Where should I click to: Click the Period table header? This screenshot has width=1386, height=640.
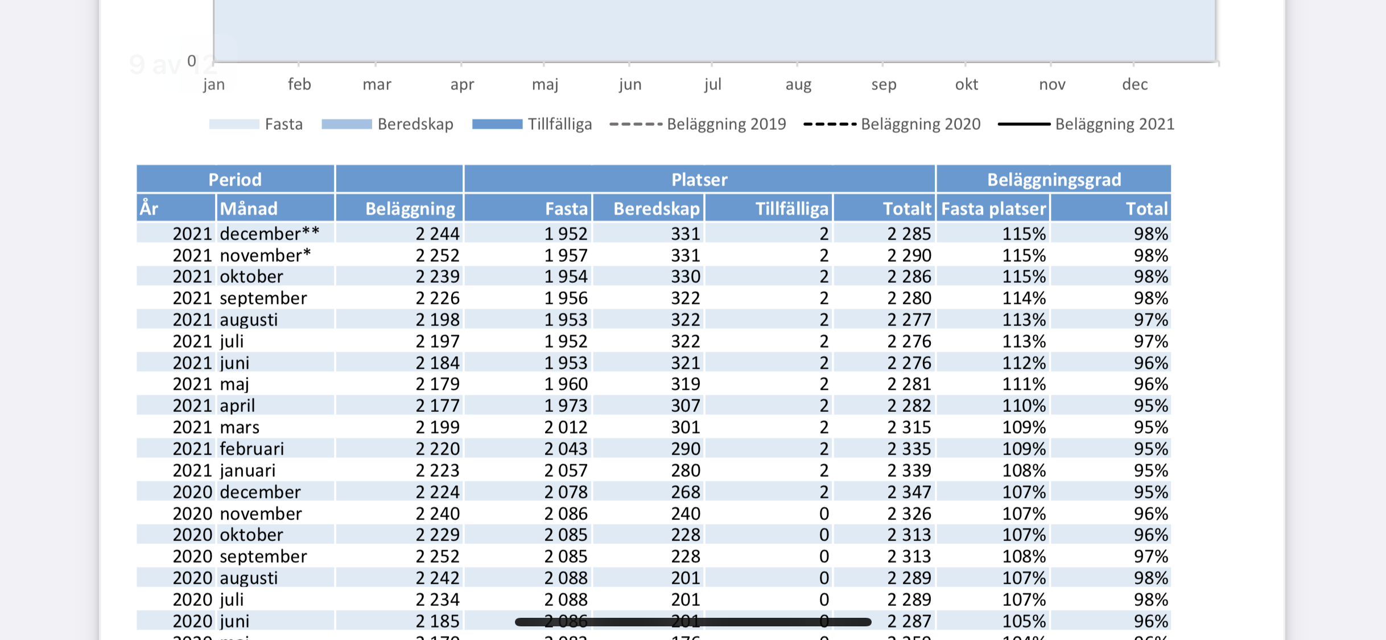tap(235, 179)
